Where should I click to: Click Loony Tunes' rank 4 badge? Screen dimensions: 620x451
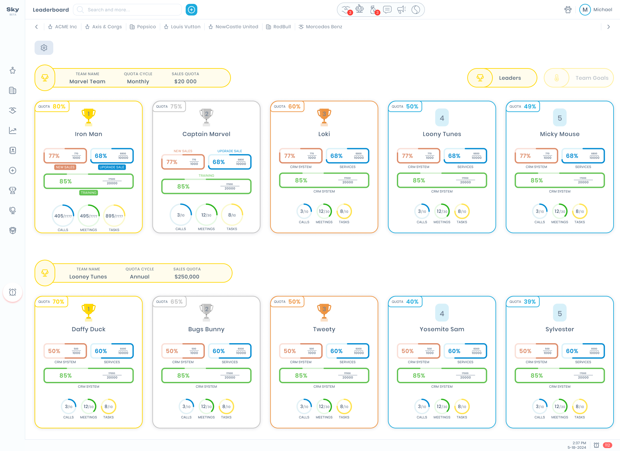442,118
